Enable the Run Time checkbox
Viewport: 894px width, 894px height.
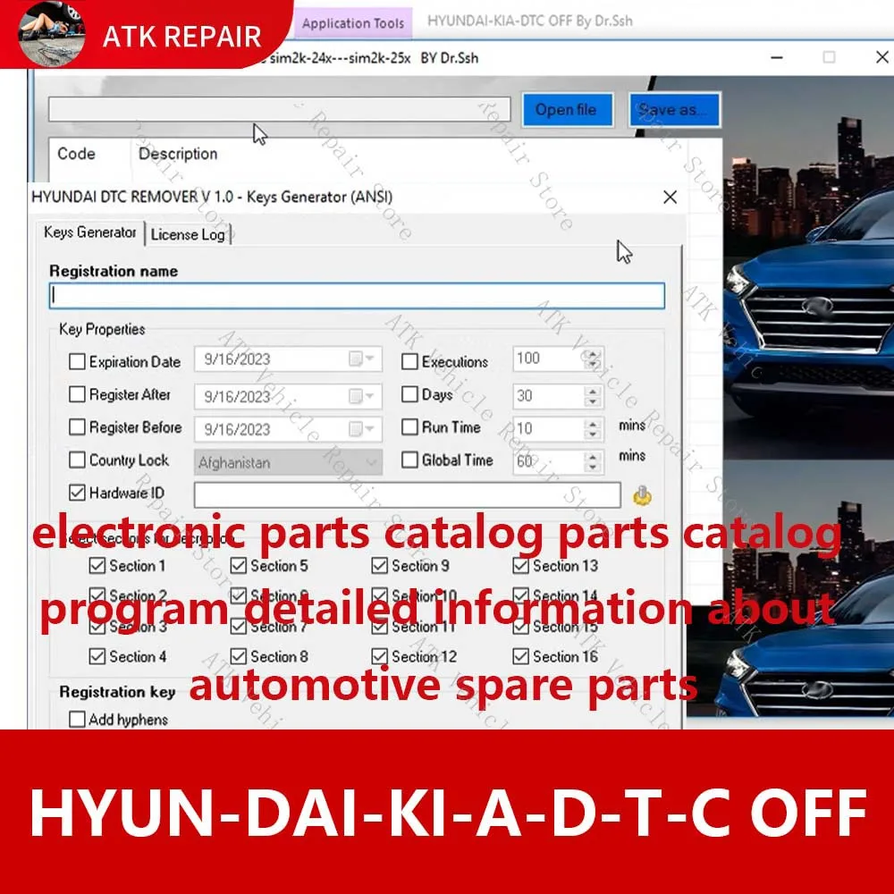pyautogui.click(x=409, y=427)
